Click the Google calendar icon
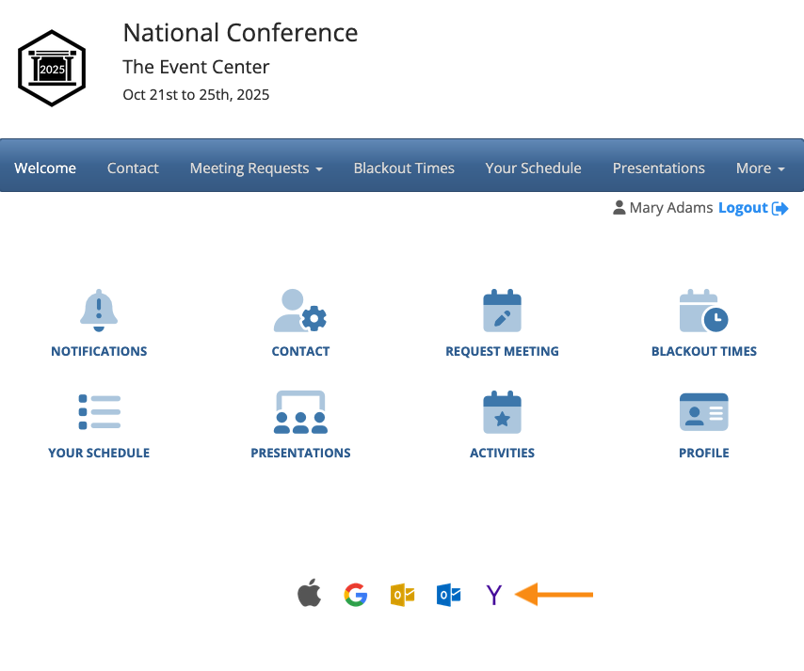This screenshot has height=671, width=804. click(355, 595)
